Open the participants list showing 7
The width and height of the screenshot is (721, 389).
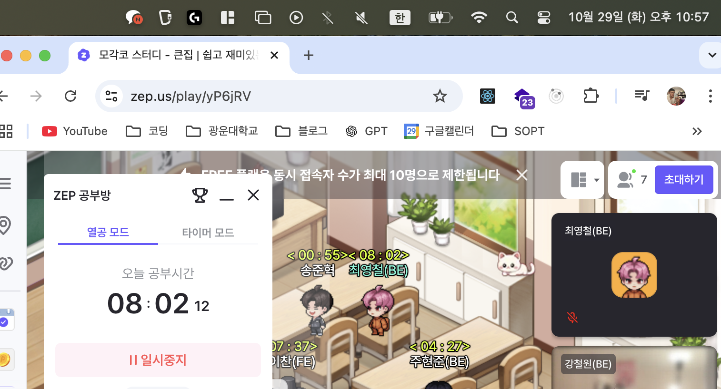[x=632, y=179]
